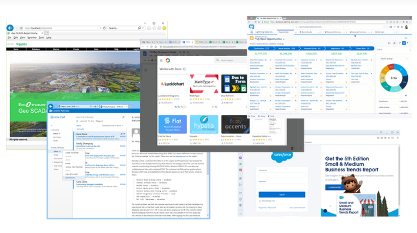Click the Use Custom Domain link
Image resolution: width=417 pixels, height=233 pixels.
pyautogui.click(x=297, y=208)
